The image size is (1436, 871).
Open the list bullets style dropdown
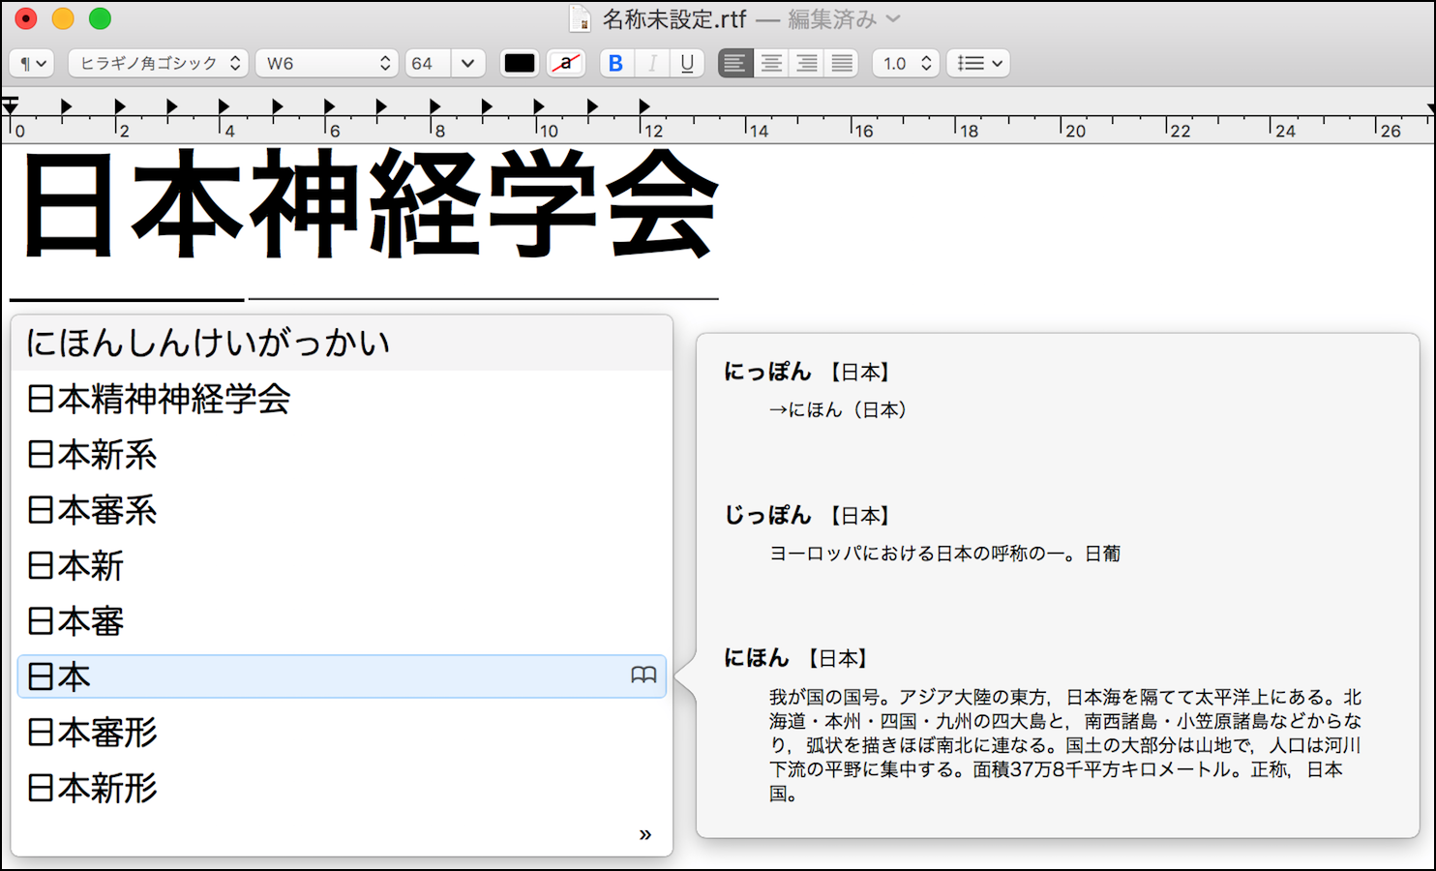tap(978, 63)
